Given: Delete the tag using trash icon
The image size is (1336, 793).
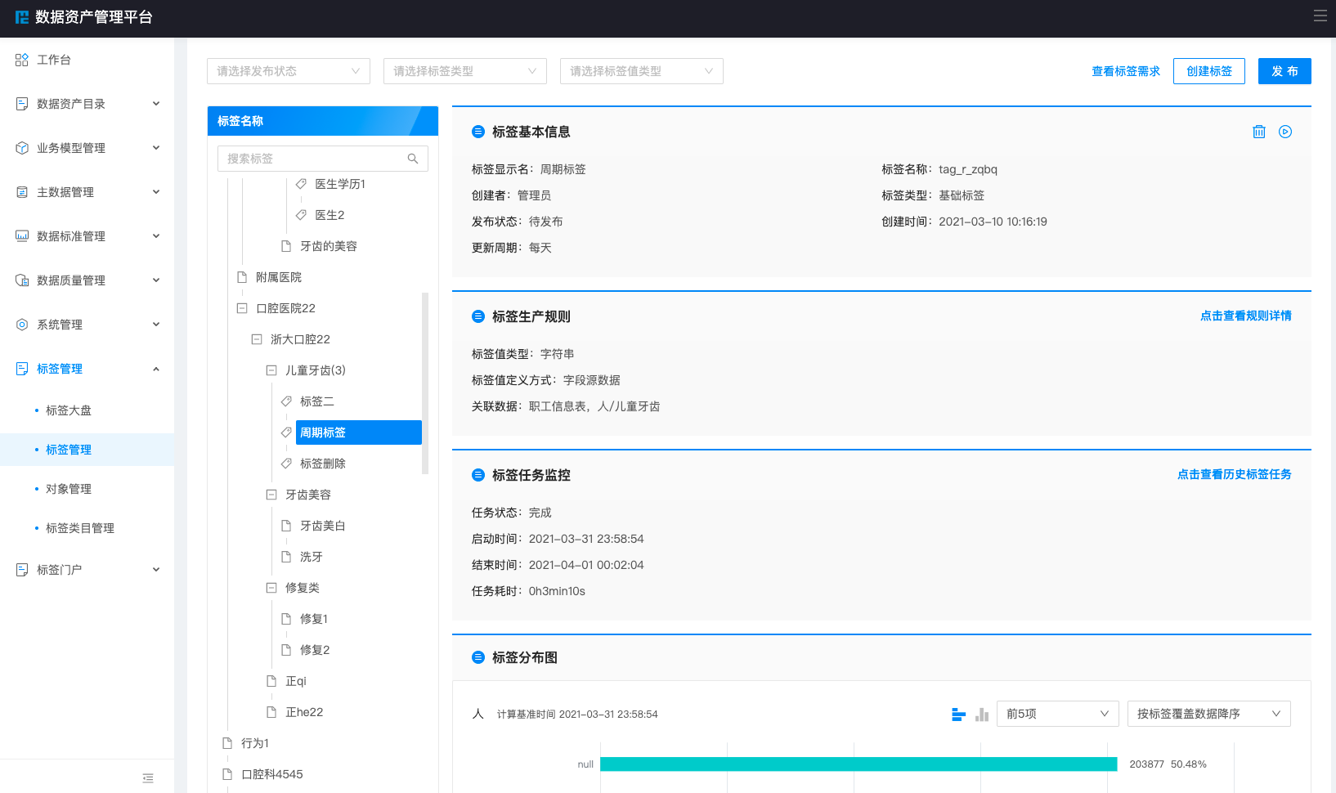Looking at the screenshot, I should [1259, 132].
